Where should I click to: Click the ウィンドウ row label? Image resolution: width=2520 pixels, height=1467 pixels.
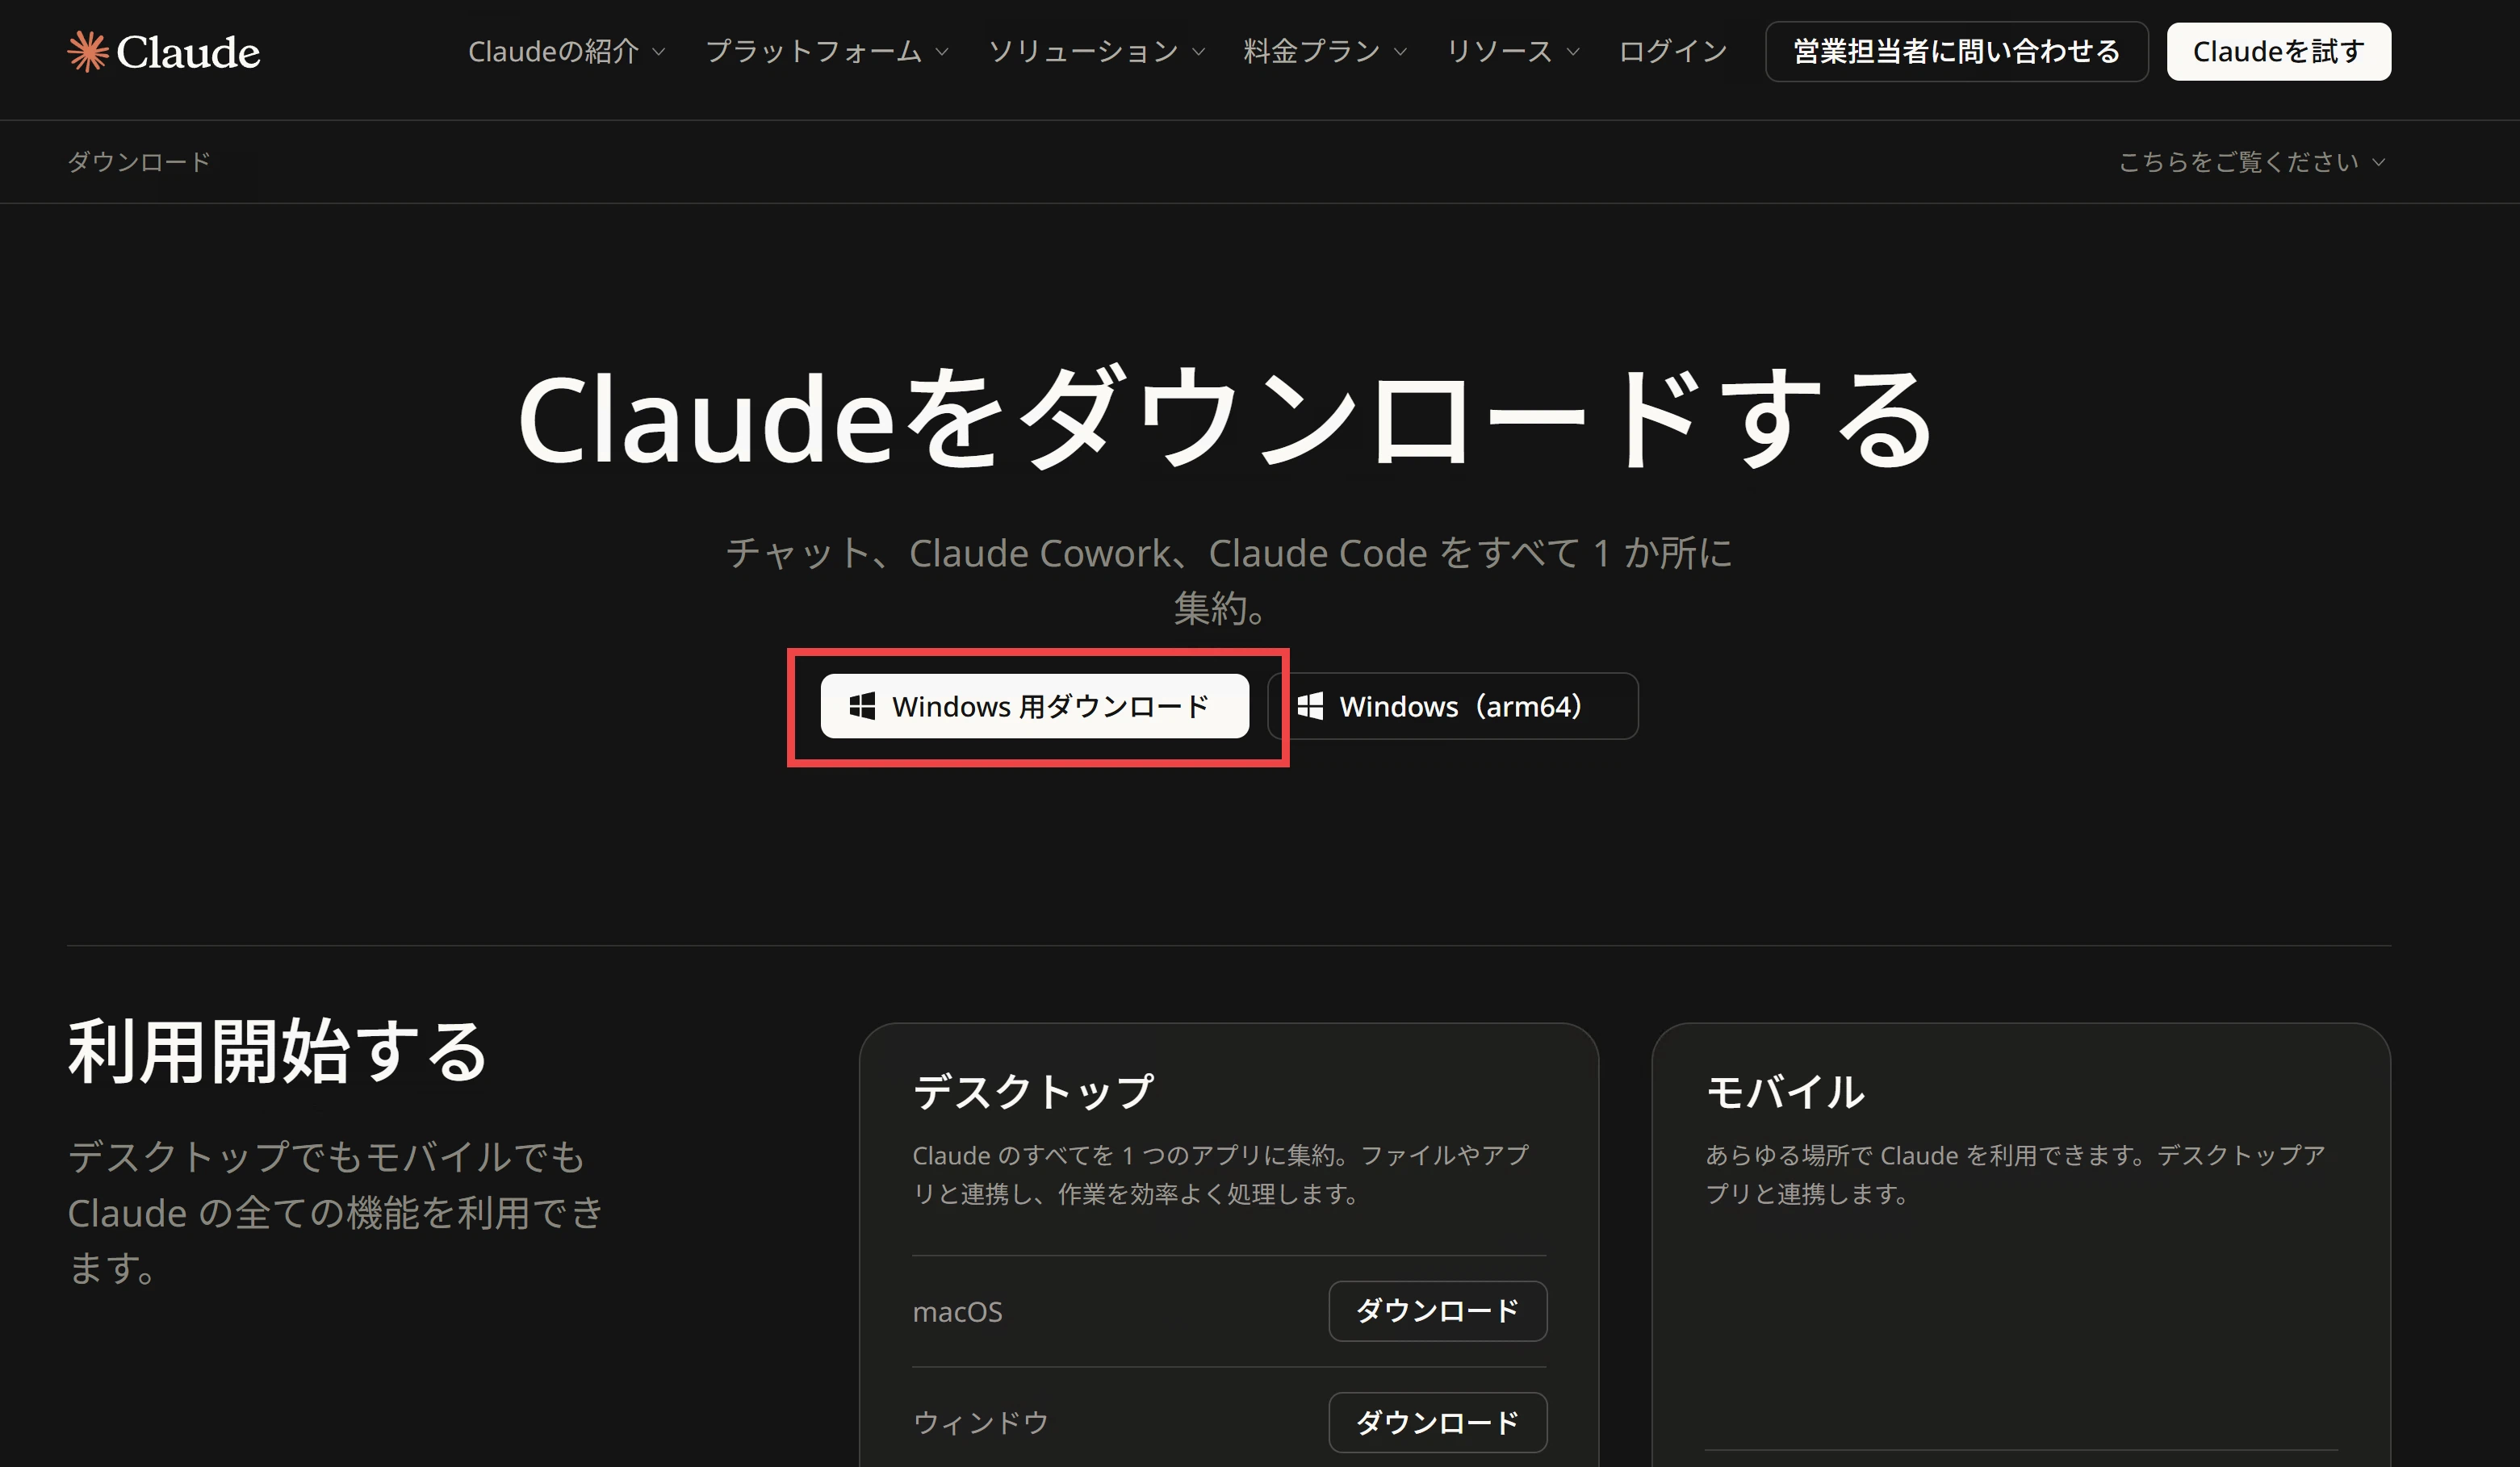[x=980, y=1422]
